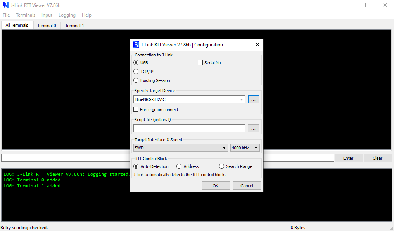
Task: Click OK in the Configuration dialog
Action: tap(216, 186)
